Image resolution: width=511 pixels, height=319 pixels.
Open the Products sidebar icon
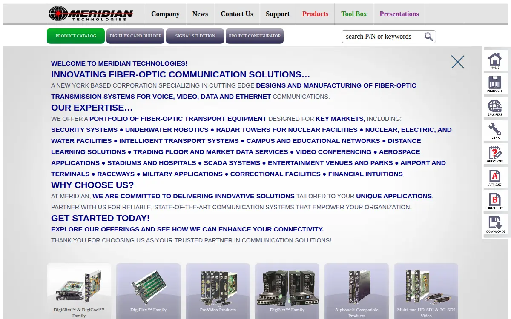495,84
